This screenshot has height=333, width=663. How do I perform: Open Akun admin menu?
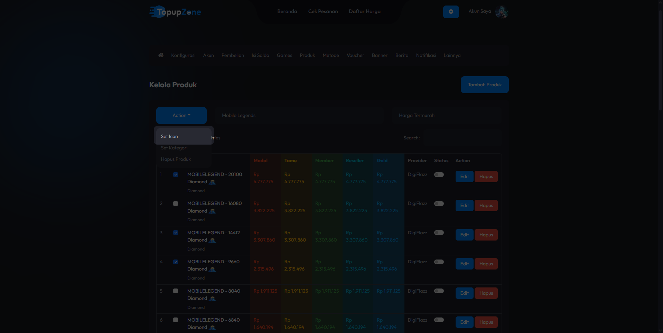(x=208, y=55)
